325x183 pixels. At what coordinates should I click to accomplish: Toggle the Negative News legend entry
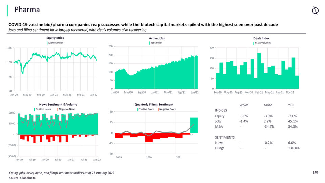[66, 109]
